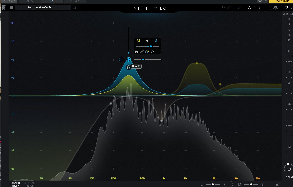This screenshot has height=187, width=293.
Task: Select the KROME yellow tab
Action: click(281, 1)
